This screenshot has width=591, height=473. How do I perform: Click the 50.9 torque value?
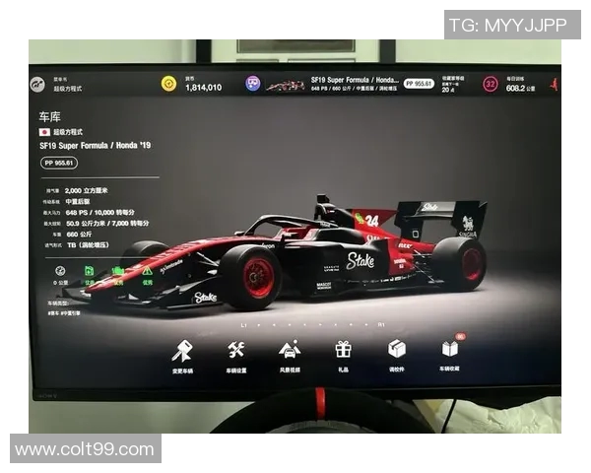pyautogui.click(x=107, y=224)
